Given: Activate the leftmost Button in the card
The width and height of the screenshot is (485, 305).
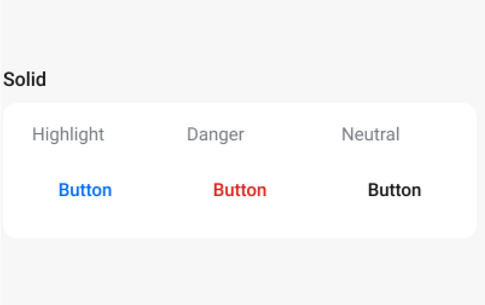Looking at the screenshot, I should coord(85,190).
